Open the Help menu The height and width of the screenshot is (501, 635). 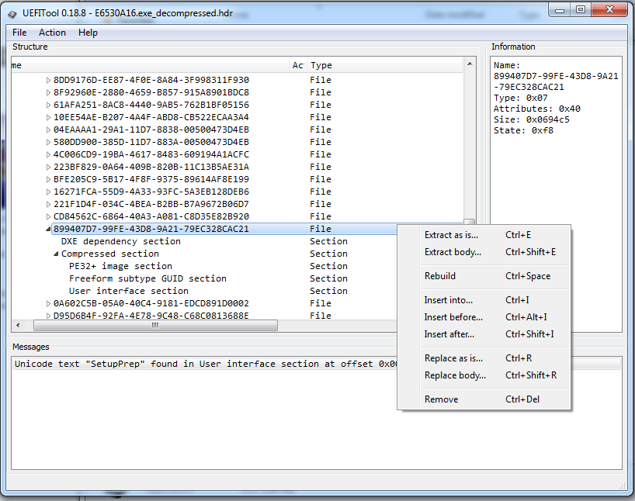point(88,33)
